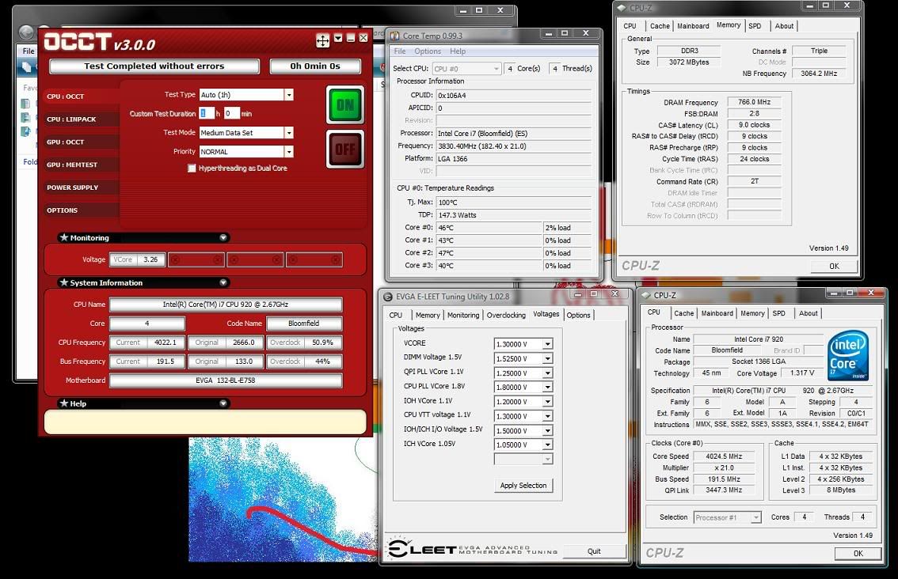Screen dimensions: 898x579
Task: Open the ICH VCore 1.05V dropdown
Action: 547,445
